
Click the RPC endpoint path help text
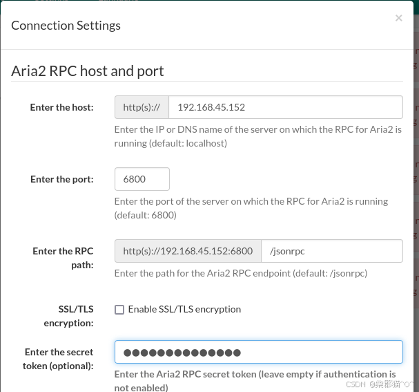(x=241, y=273)
